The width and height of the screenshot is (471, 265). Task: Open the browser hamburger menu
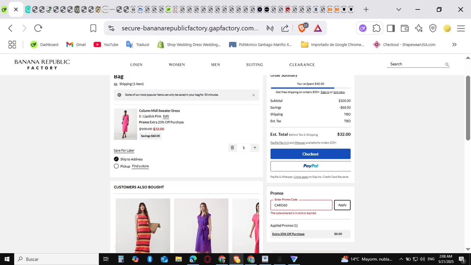461,28
